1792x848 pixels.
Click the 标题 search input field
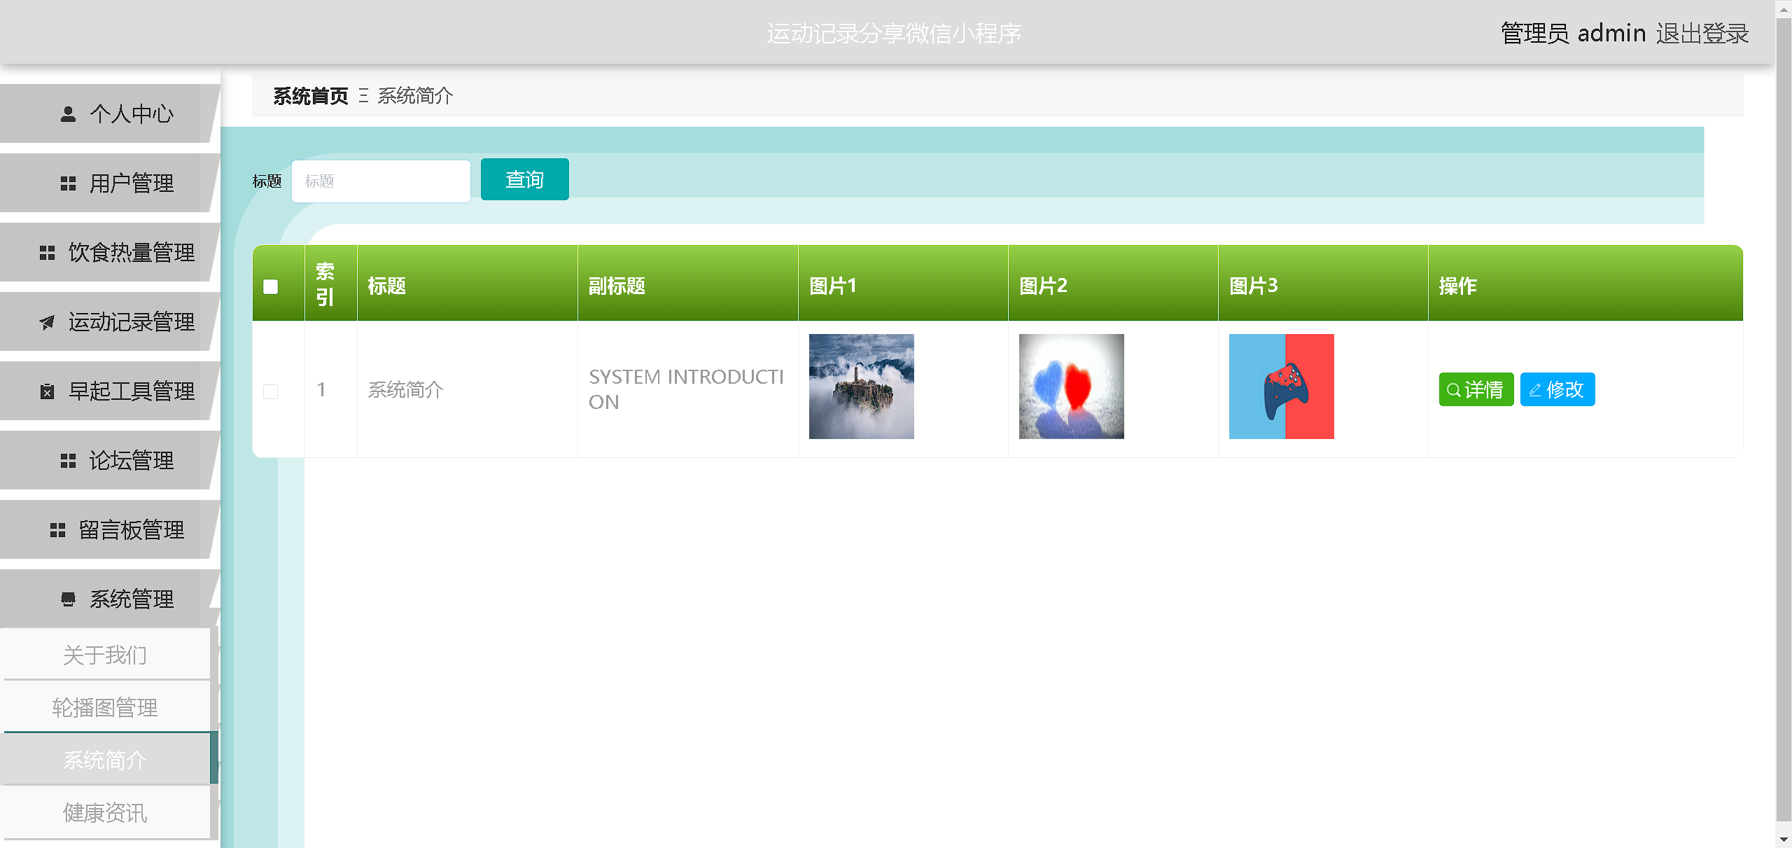(381, 181)
